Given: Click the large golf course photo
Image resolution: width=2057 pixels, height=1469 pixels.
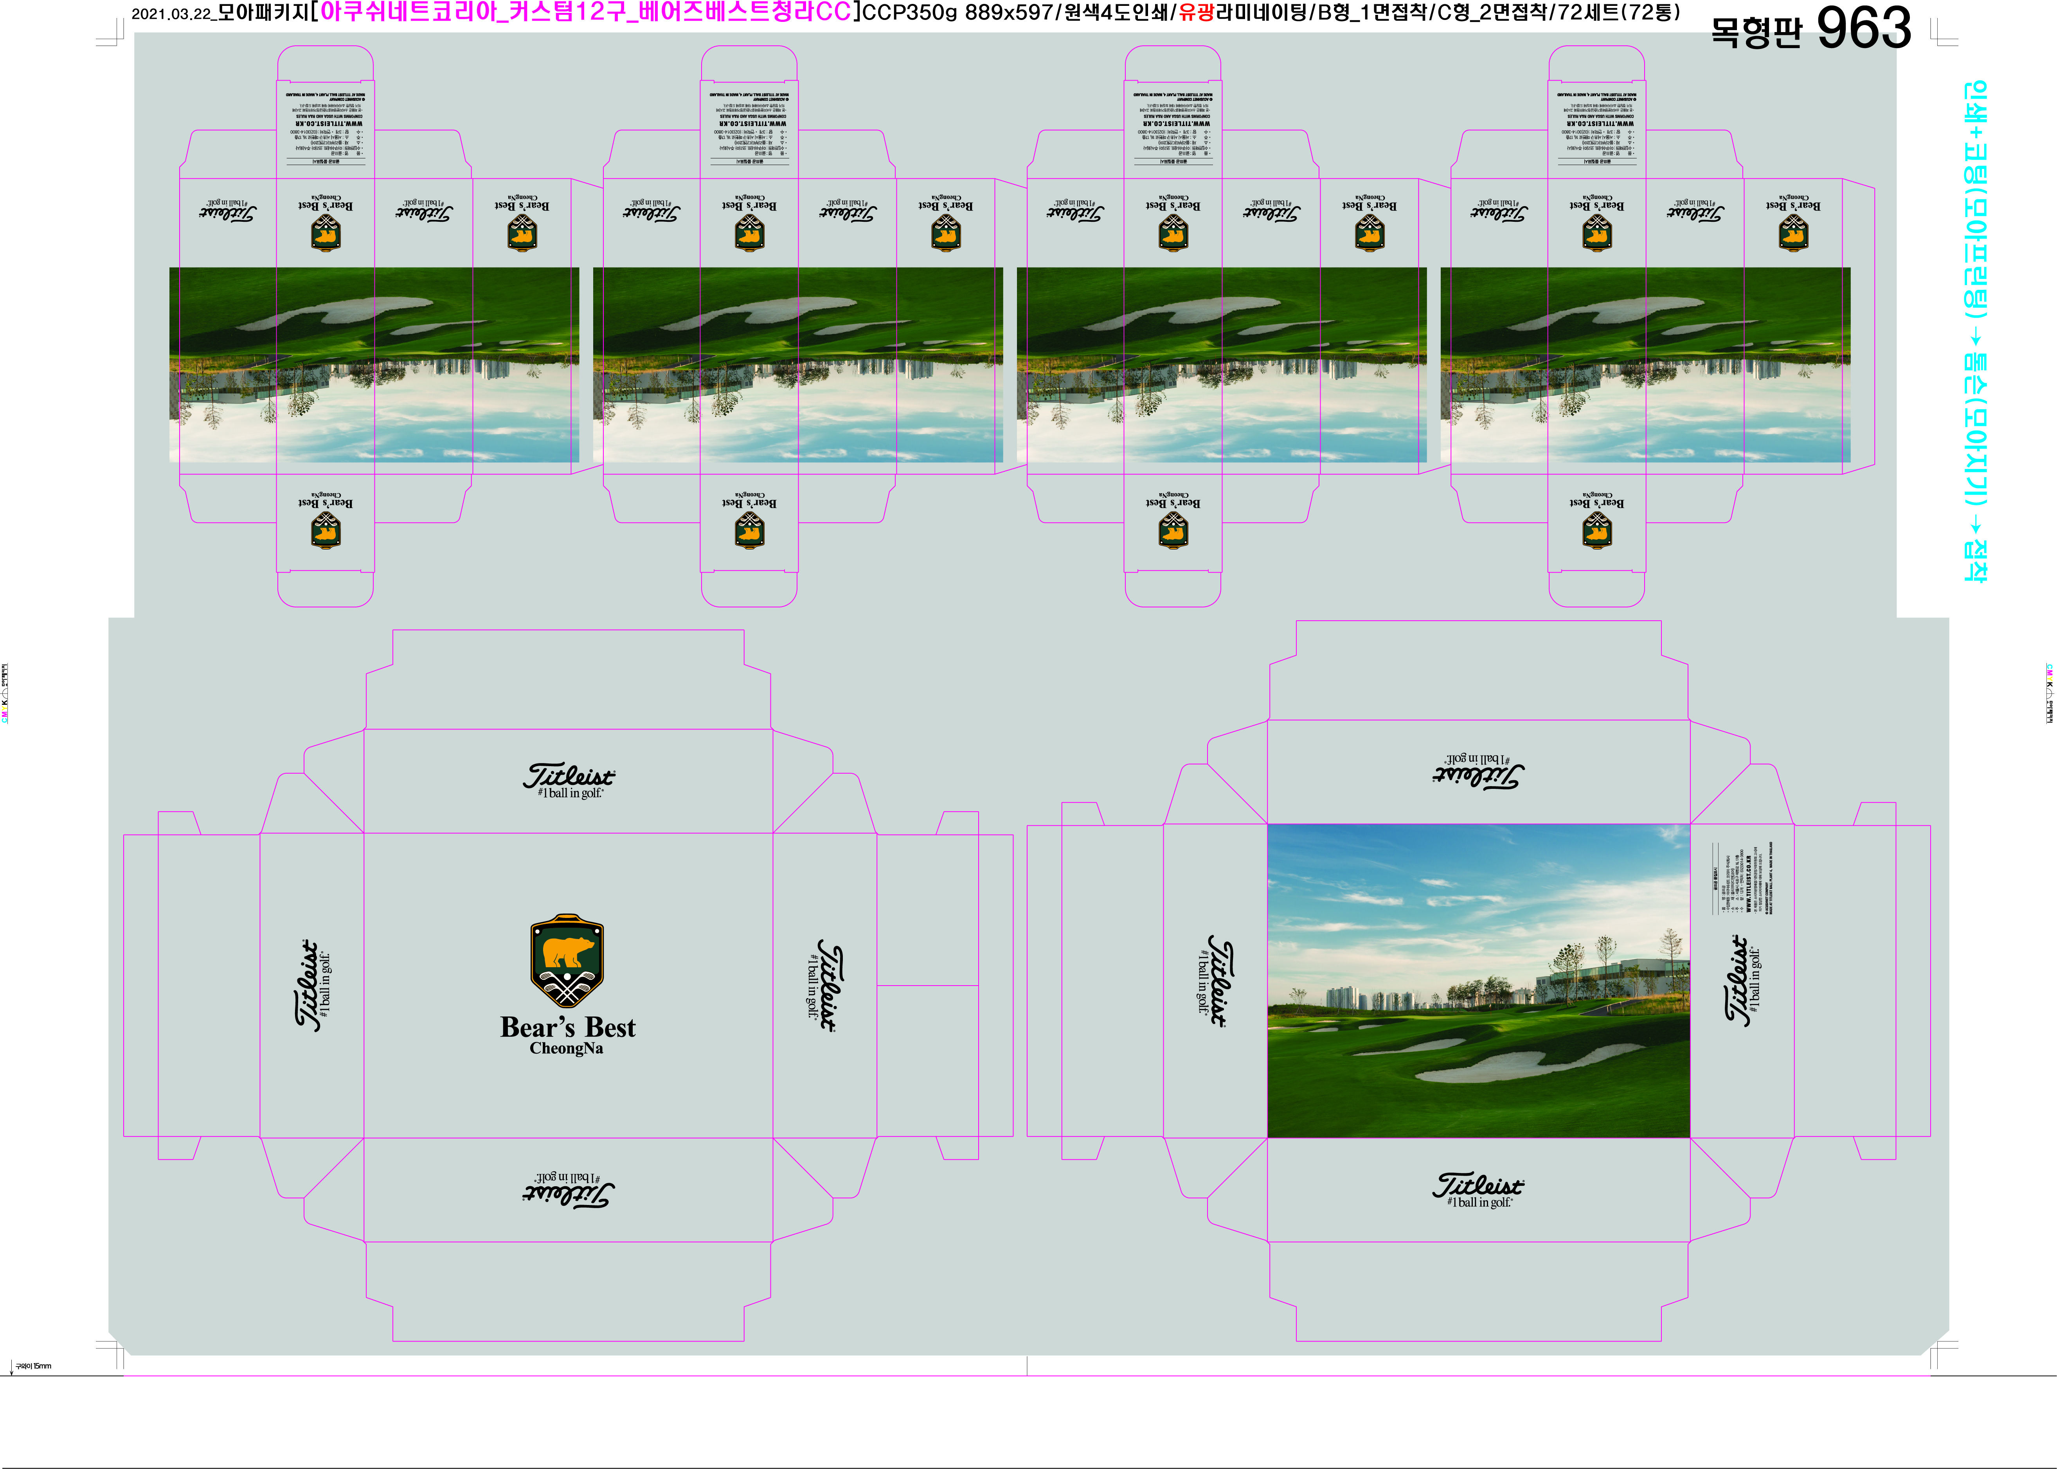Looking at the screenshot, I should click(x=1478, y=981).
